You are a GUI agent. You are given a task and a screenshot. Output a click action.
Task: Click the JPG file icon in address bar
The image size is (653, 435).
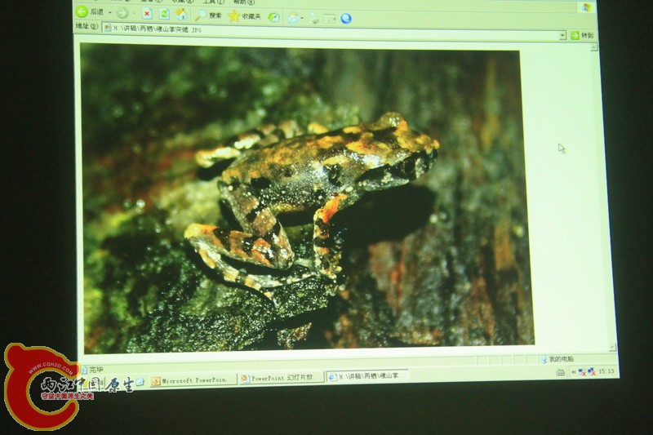point(108,28)
